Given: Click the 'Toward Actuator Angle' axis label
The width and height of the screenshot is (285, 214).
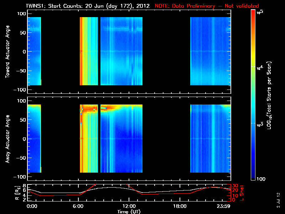Looking at the screenshot, I should click(x=7, y=52).
